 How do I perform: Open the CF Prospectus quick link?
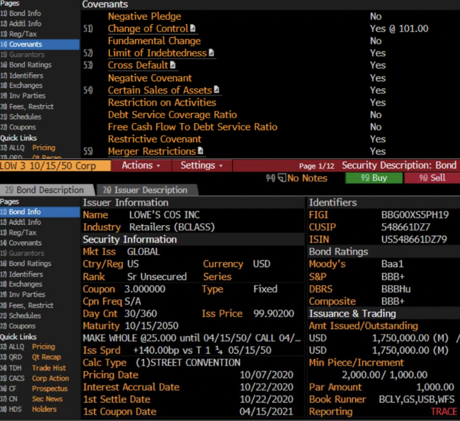34,389
